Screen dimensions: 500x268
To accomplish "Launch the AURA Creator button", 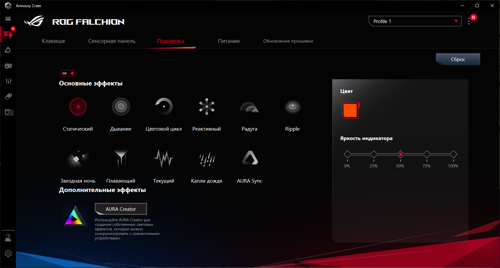I will (x=121, y=209).
